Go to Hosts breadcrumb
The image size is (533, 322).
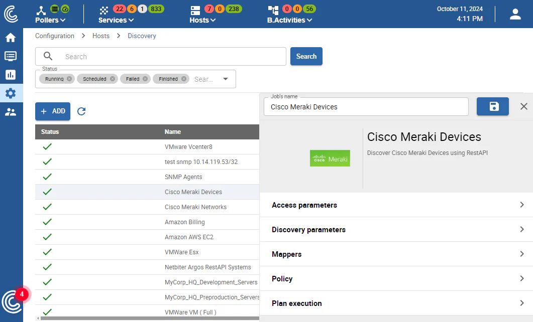click(101, 36)
